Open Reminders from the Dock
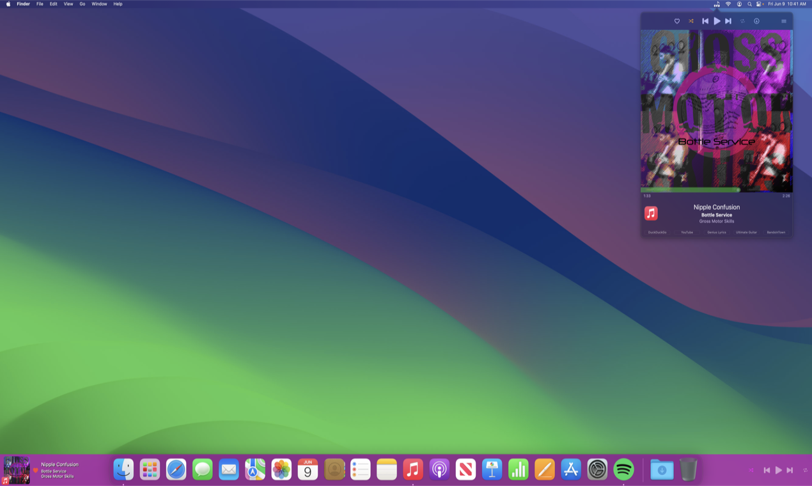Viewport: 812px width, 486px height. (x=360, y=469)
